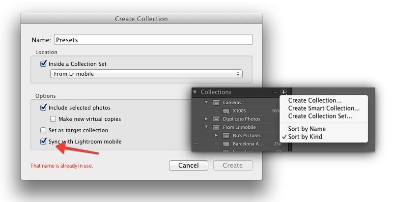Viewport: 393px width, 202px height.
Task: Select Sort by Name menu option
Action: [x=307, y=129]
